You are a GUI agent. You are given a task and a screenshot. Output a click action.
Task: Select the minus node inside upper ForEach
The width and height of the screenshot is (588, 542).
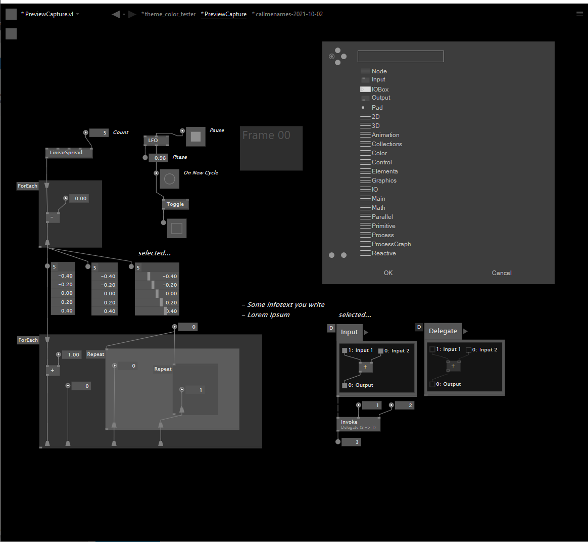point(53,217)
